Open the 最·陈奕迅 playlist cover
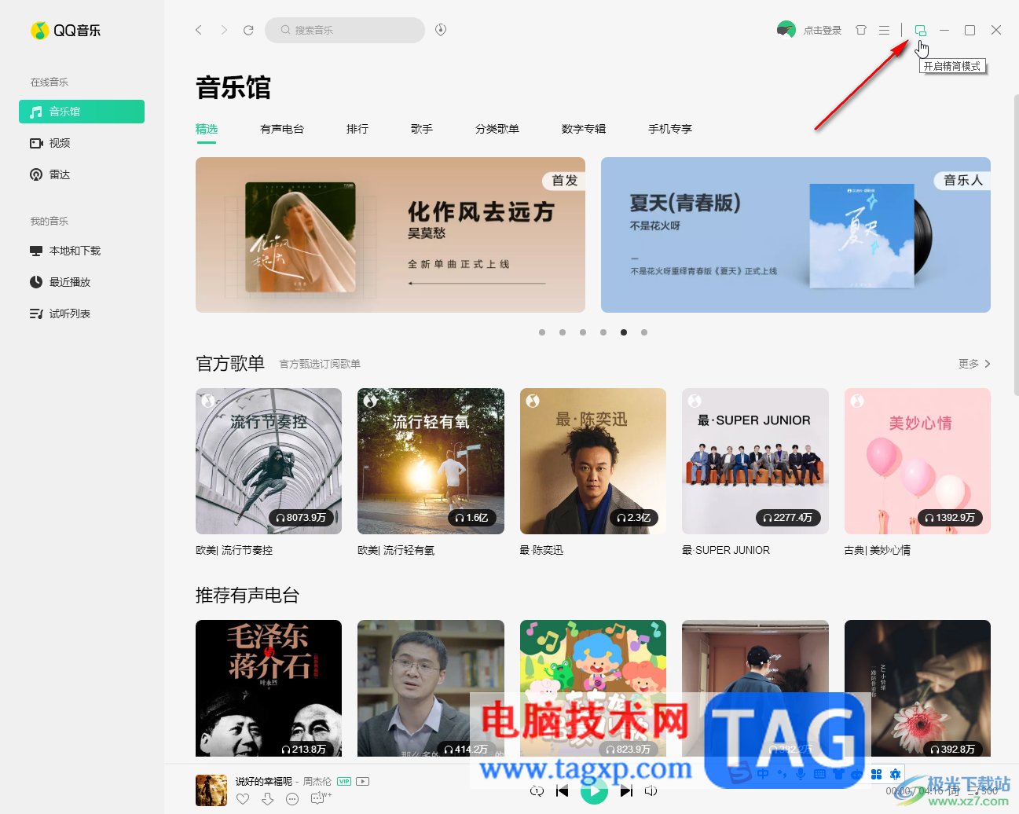Screen dimensions: 1019x814 [593, 461]
